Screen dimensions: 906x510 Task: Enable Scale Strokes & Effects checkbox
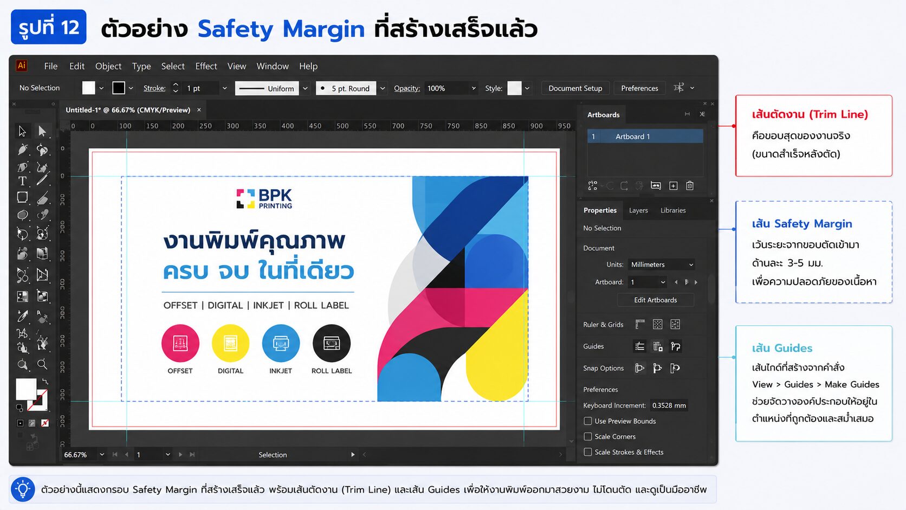click(x=588, y=452)
